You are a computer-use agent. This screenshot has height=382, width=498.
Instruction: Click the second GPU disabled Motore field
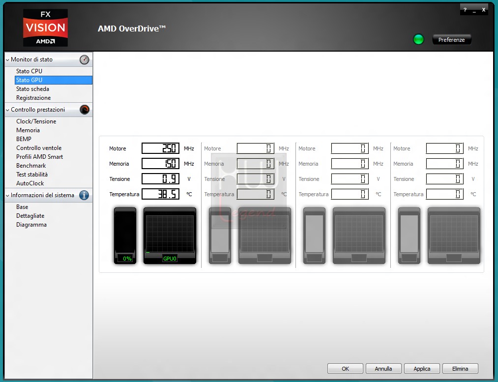pyautogui.click(x=255, y=148)
